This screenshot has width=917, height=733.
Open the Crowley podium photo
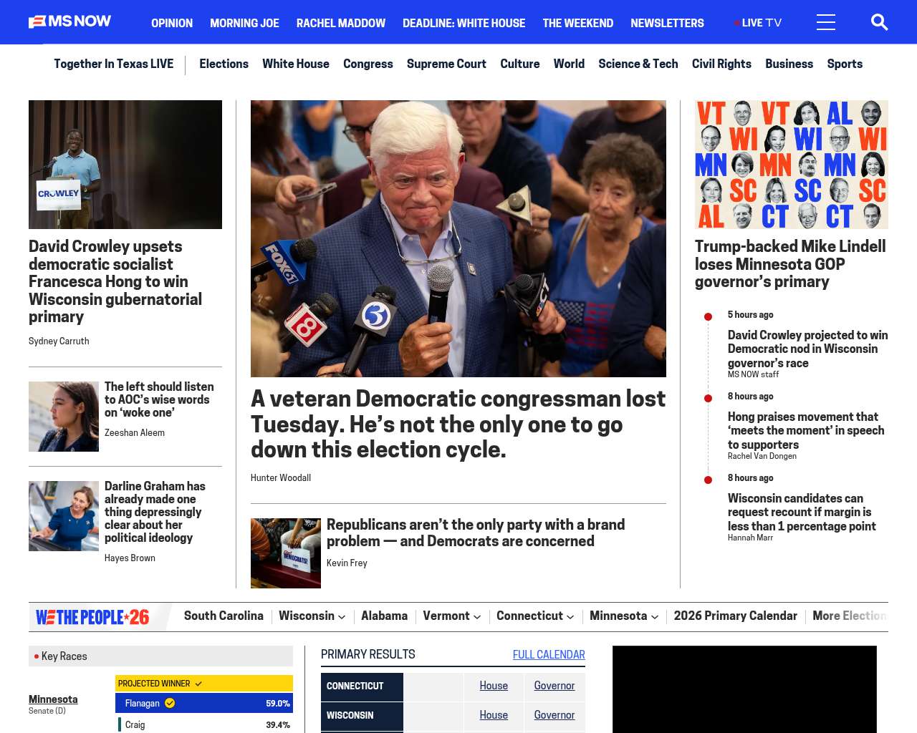click(x=125, y=165)
